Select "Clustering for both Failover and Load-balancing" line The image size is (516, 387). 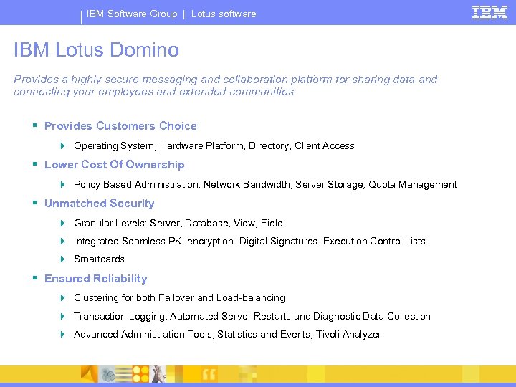point(179,298)
